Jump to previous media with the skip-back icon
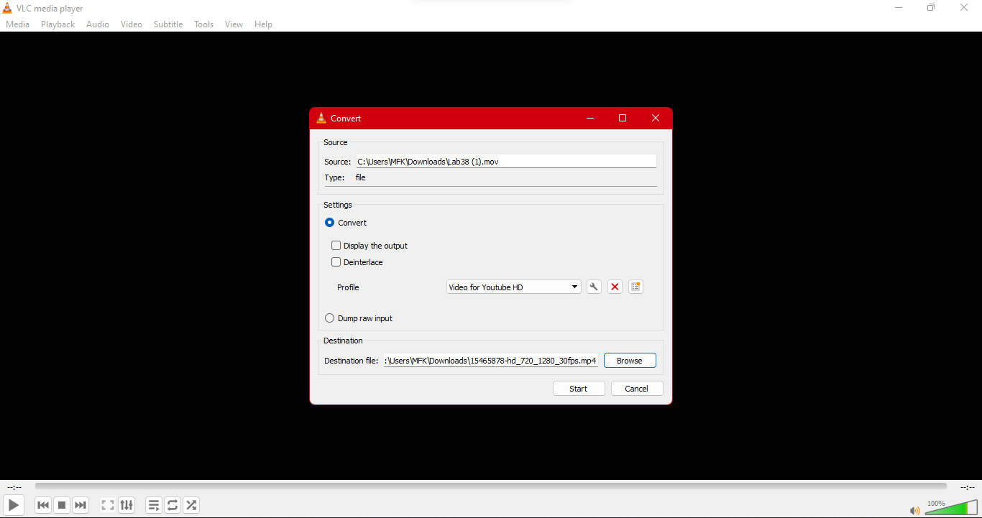Image resolution: width=982 pixels, height=518 pixels. (x=43, y=505)
